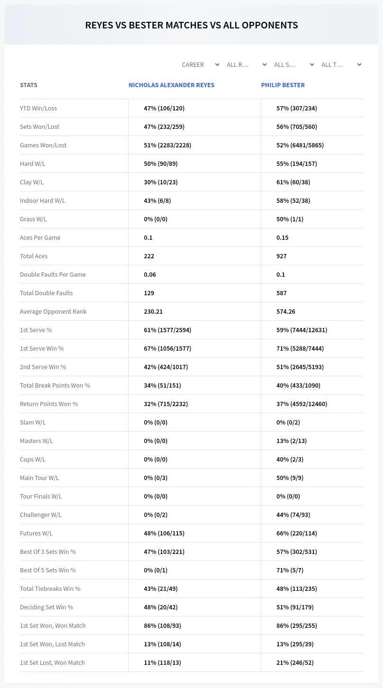Click the STATS column header
The height and width of the screenshot is (688, 383).
pyautogui.click(x=28, y=85)
